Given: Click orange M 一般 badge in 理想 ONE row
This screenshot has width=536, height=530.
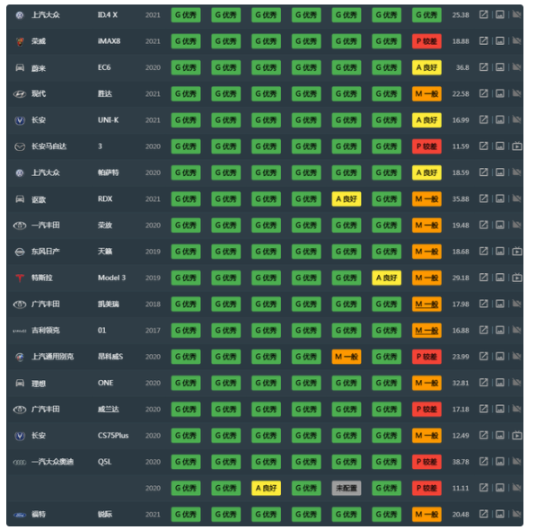Looking at the screenshot, I should [426, 383].
